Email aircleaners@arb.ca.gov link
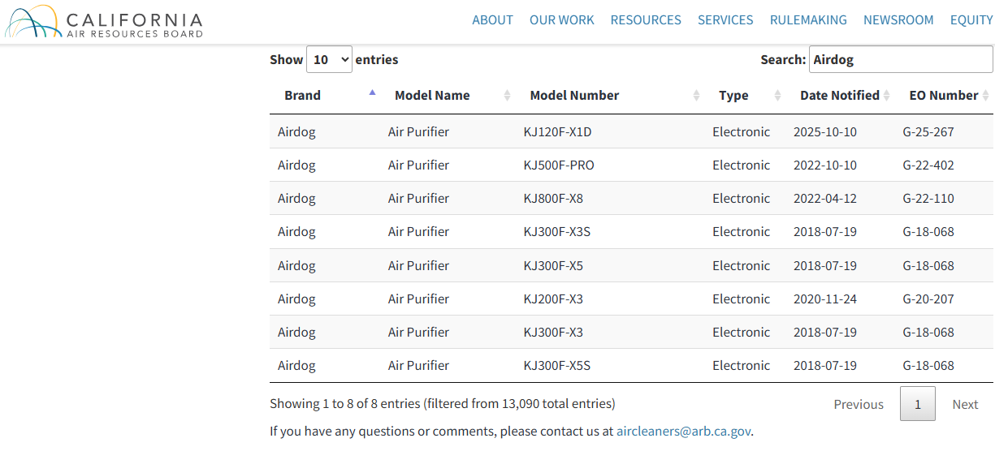Screen dimensions: 995x464 [684, 432]
